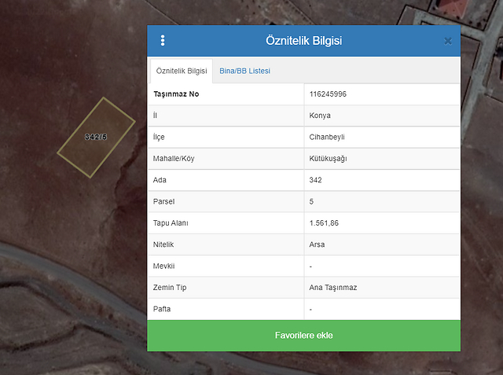Close the Öznitelik Bilgisi dialog
503x375 pixels.
[447, 41]
